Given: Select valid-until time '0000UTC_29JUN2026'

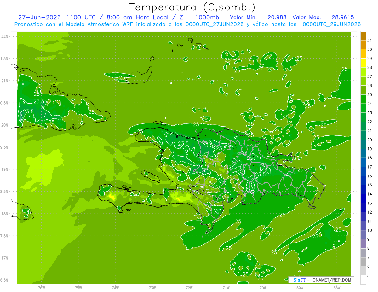Looking at the screenshot, I should click(331, 24).
